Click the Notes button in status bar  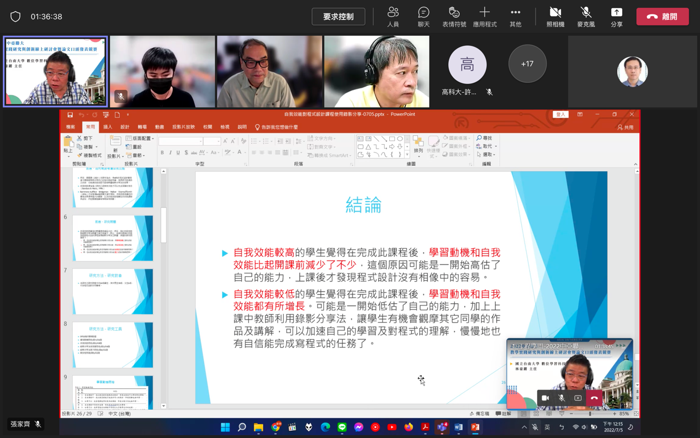[x=479, y=414]
